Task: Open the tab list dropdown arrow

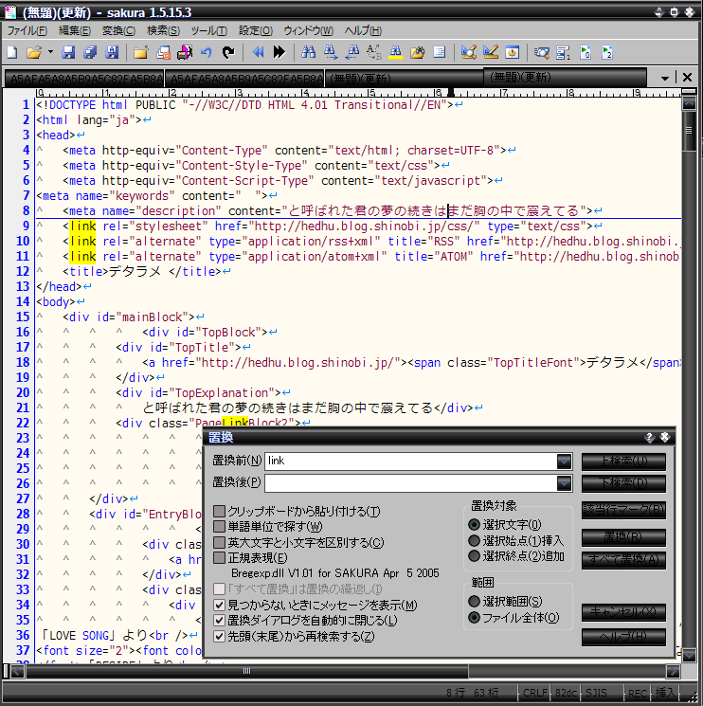Action: pyautogui.click(x=664, y=78)
